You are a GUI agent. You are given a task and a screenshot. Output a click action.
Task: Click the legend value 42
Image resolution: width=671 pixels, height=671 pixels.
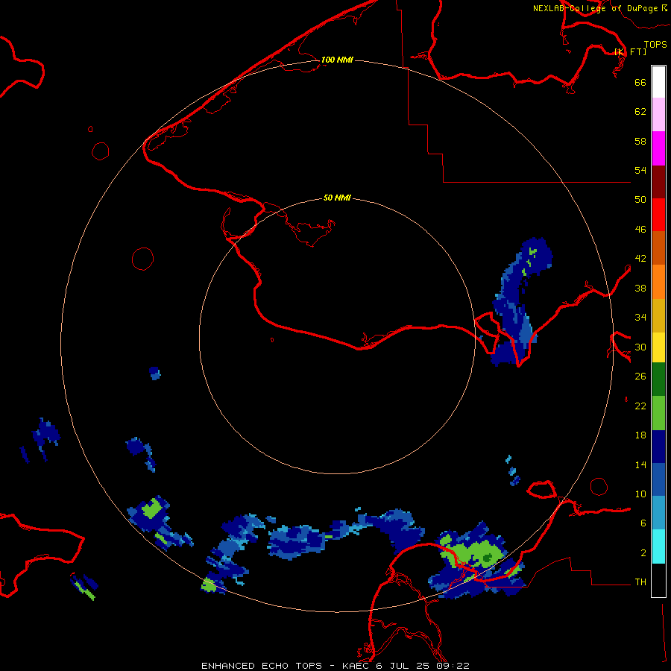[x=640, y=259]
